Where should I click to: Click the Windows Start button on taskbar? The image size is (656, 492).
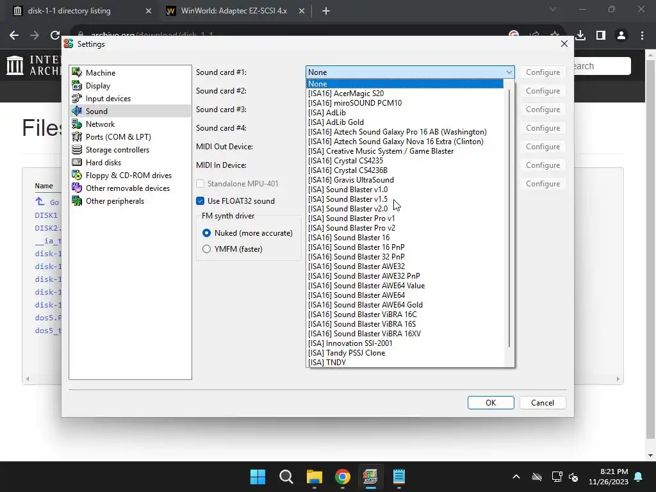258,477
